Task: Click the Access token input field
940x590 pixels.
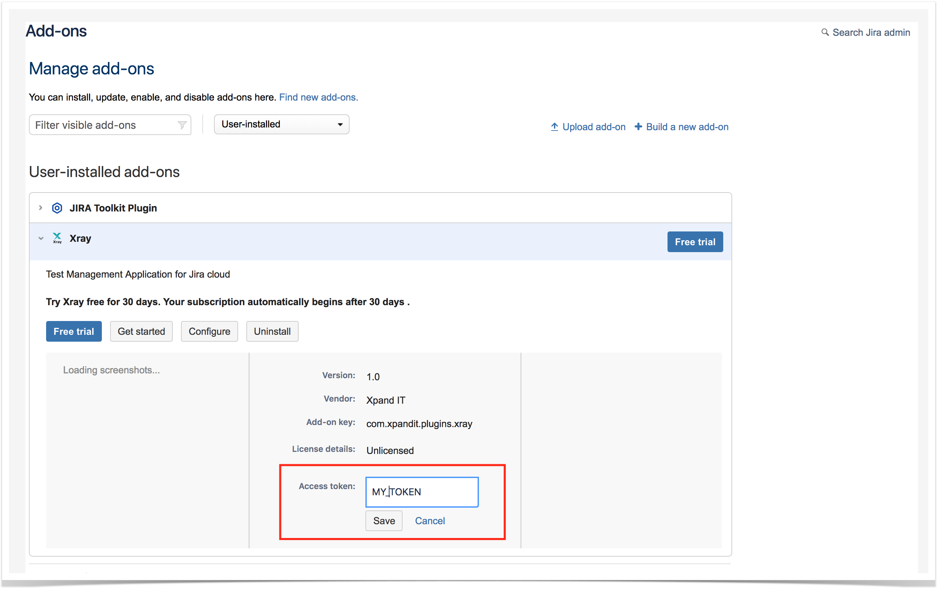Action: [422, 492]
